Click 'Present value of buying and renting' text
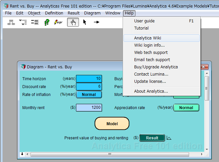The height and width of the screenshot is (162, 219). coord(96,138)
